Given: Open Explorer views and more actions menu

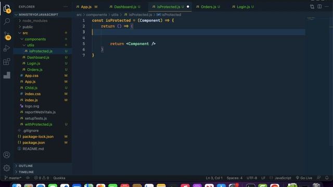Looking at the screenshot, I should pos(66,7).
